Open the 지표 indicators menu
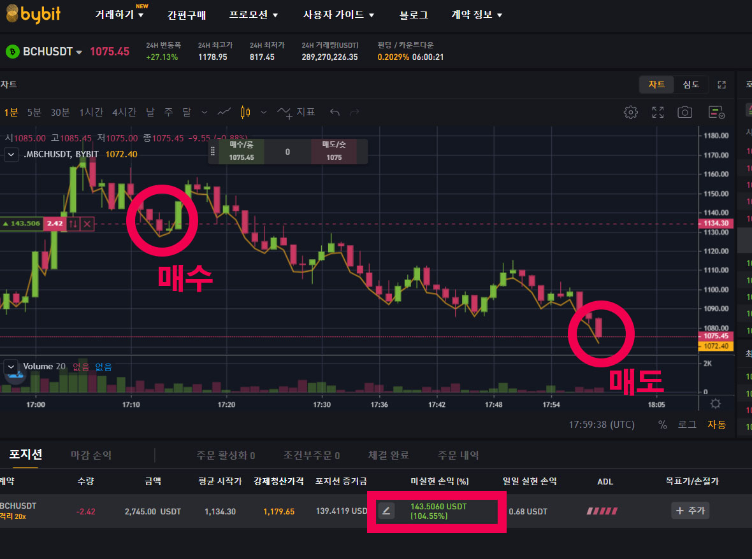This screenshot has height=559, width=752. (296, 113)
